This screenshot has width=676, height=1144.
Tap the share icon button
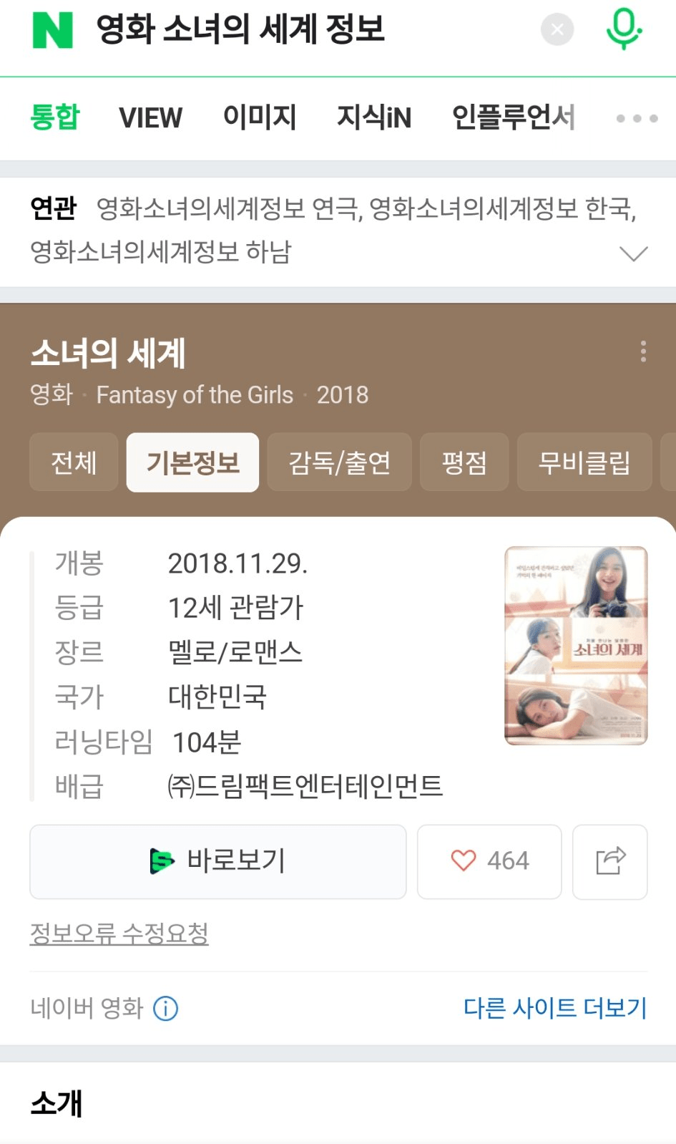tap(610, 861)
